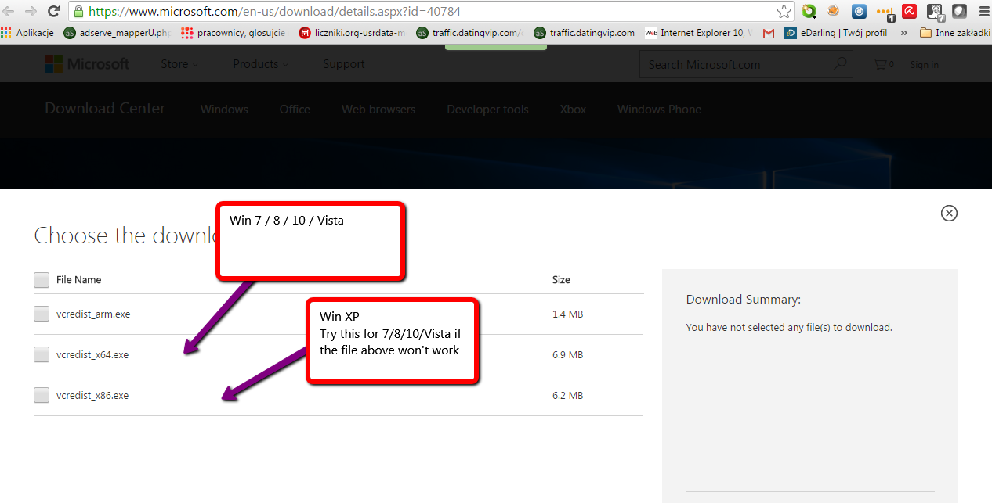Screen dimensions: 992x503
Task: Open the Chrome hamburger menu
Action: (984, 11)
